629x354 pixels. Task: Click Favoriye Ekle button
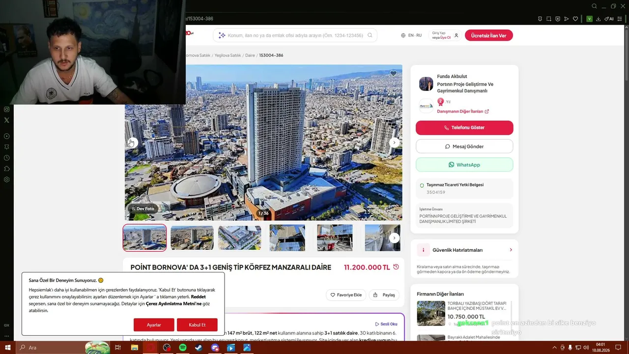346,295
